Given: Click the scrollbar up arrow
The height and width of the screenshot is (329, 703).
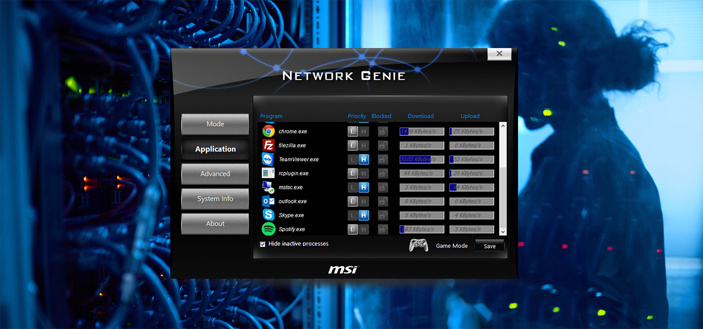Looking at the screenshot, I should tap(503, 126).
